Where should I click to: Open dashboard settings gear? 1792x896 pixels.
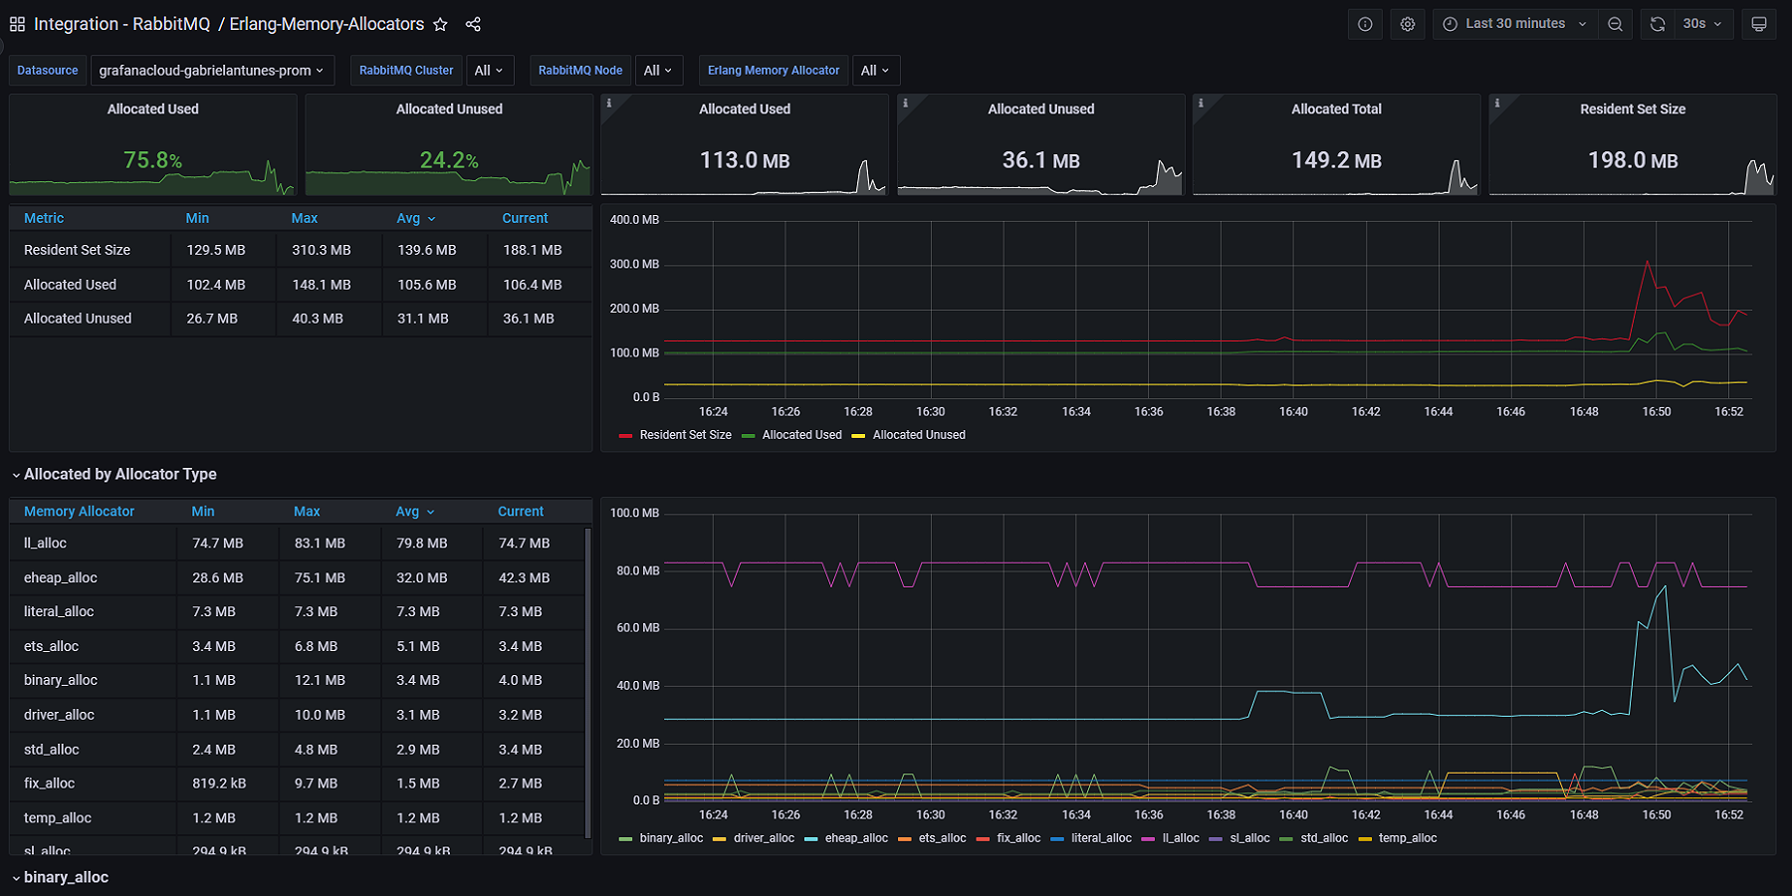click(1407, 23)
